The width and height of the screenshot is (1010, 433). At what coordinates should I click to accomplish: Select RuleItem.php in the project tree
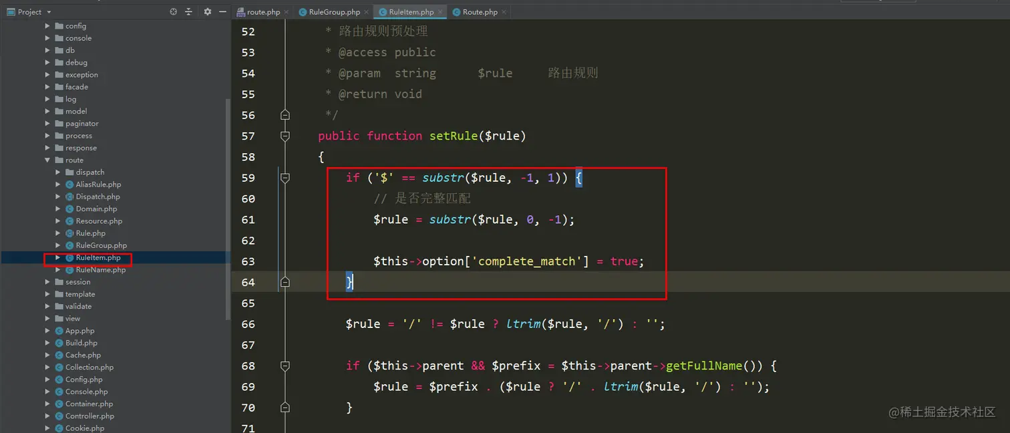click(98, 258)
